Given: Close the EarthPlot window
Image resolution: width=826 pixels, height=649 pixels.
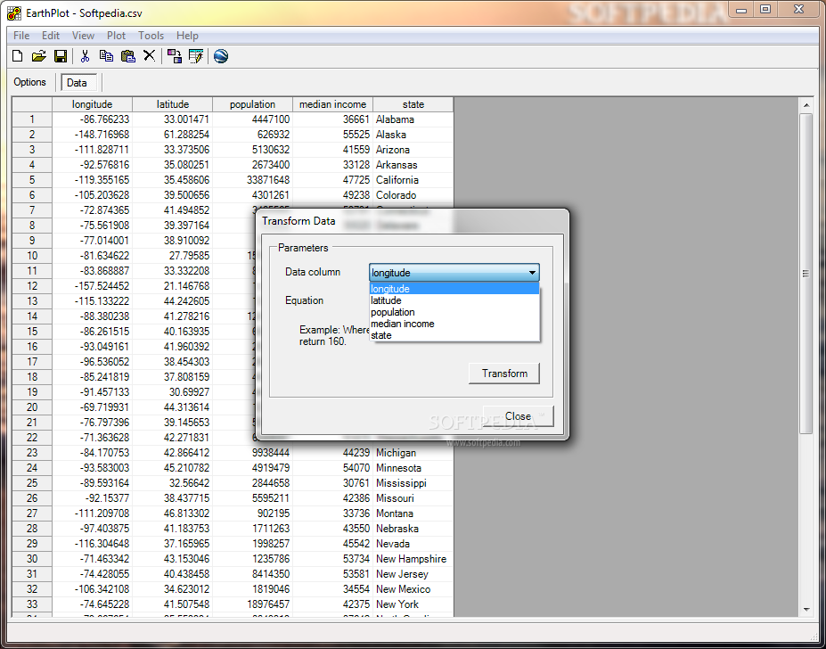Looking at the screenshot, I should (x=798, y=10).
